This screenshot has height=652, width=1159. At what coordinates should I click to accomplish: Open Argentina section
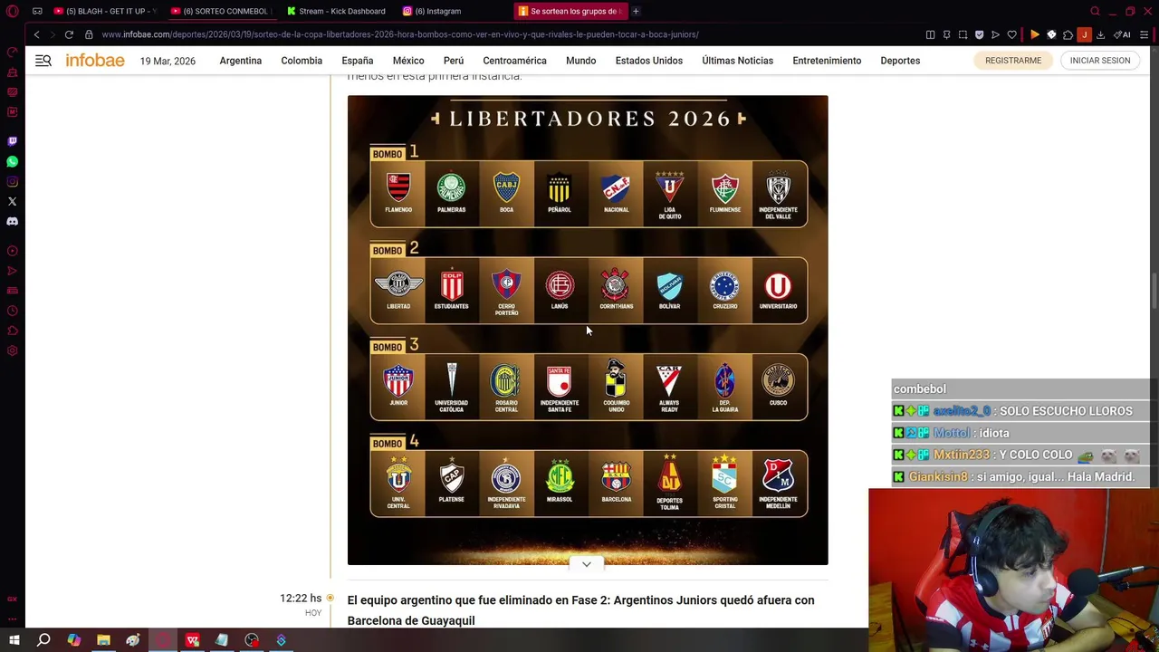pyautogui.click(x=240, y=61)
